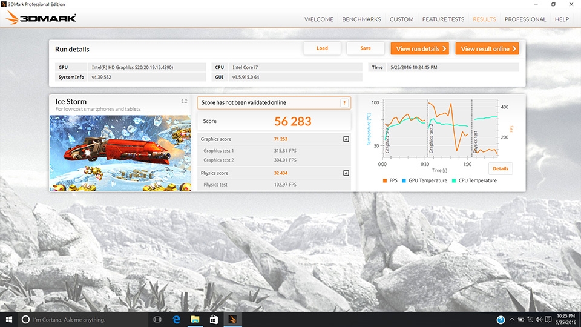Click the GUI version value
The height and width of the screenshot is (327, 581).
pos(246,77)
